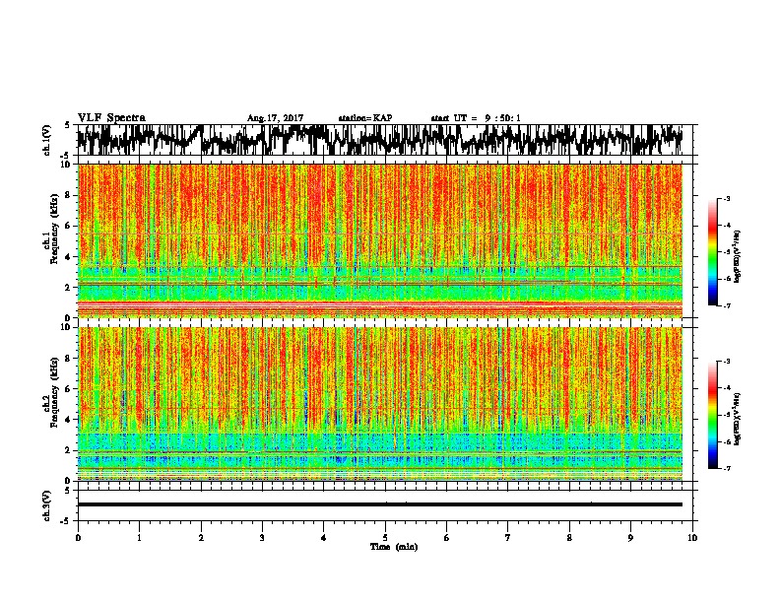Screen dimensions: 780x603
Task: Click the "start UT = 9:50:1" text
Action: (476, 118)
